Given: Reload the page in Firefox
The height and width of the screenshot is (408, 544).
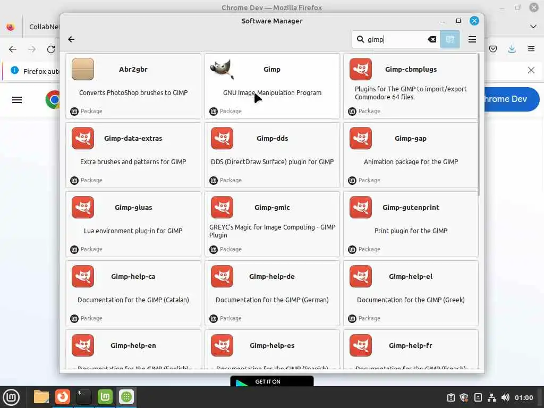Looking at the screenshot, I should (x=51, y=49).
